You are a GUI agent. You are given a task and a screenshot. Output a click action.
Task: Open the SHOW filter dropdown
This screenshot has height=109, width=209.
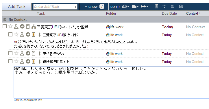click(91, 7)
